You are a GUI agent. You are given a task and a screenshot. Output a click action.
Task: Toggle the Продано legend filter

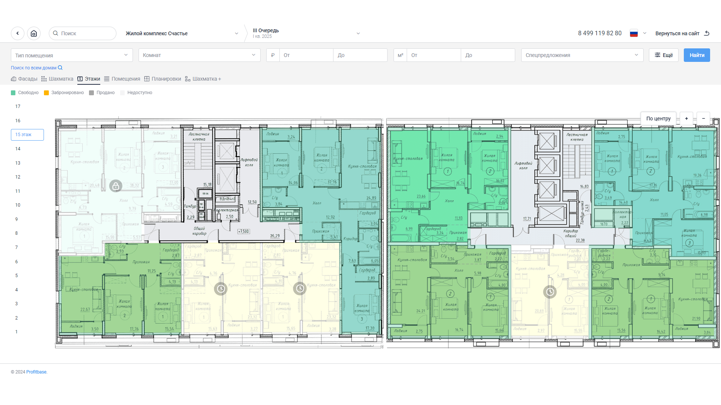(102, 93)
